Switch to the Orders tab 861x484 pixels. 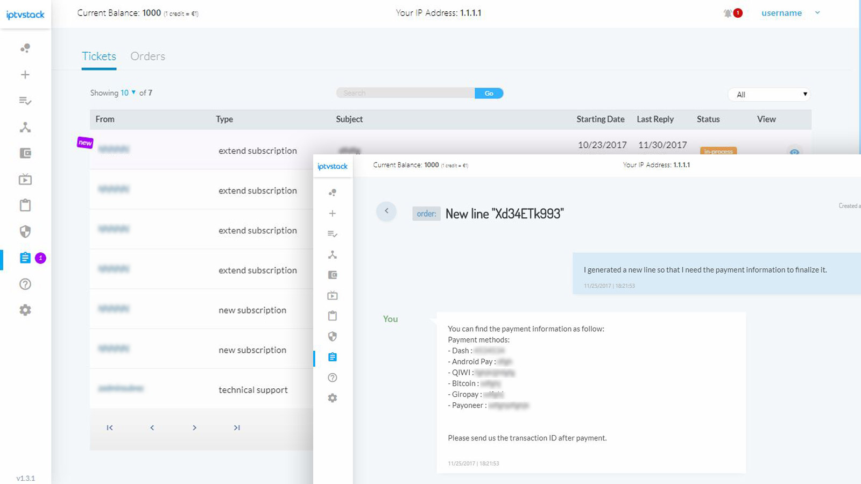(148, 56)
